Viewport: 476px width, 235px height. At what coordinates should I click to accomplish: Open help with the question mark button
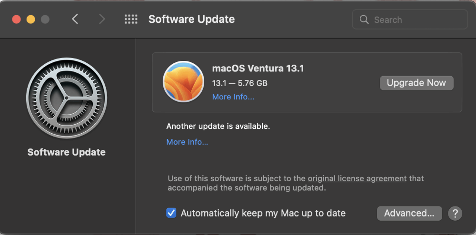[x=455, y=213]
